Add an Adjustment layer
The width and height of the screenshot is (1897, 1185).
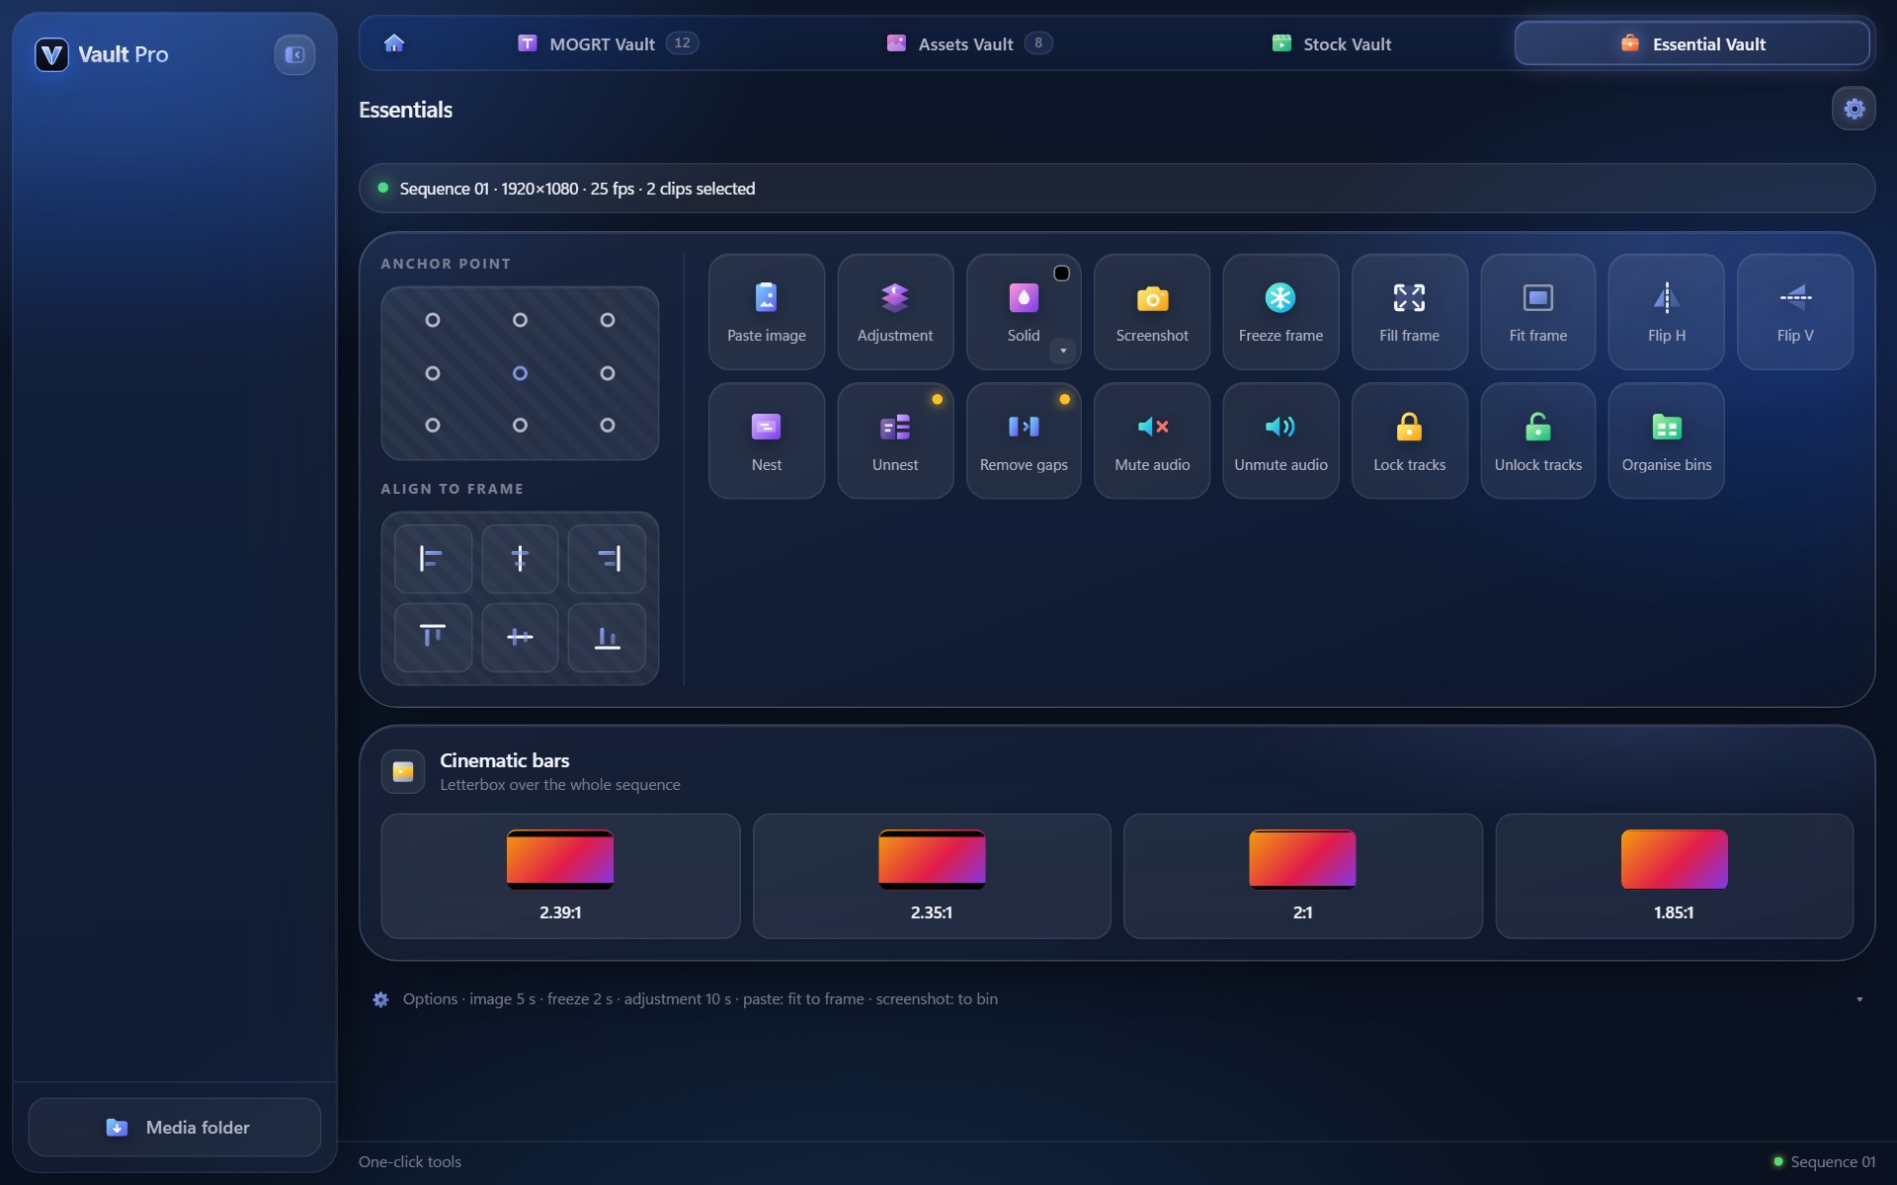[895, 312]
